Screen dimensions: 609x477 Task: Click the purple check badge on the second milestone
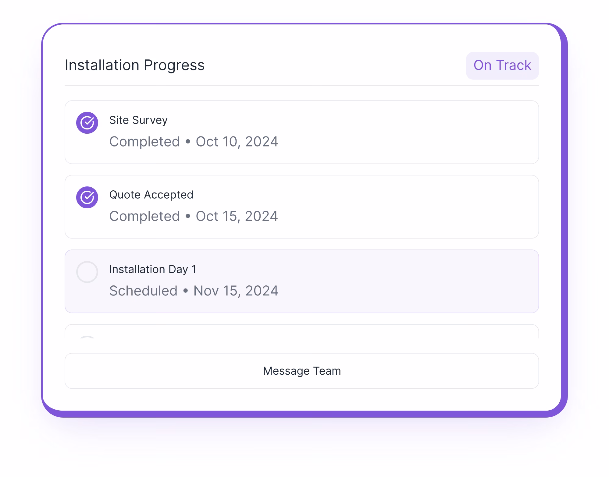coord(87,198)
